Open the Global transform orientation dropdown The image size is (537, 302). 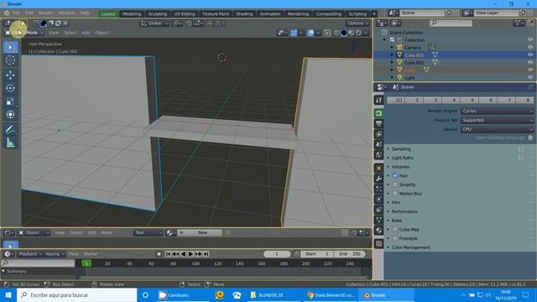(x=154, y=23)
